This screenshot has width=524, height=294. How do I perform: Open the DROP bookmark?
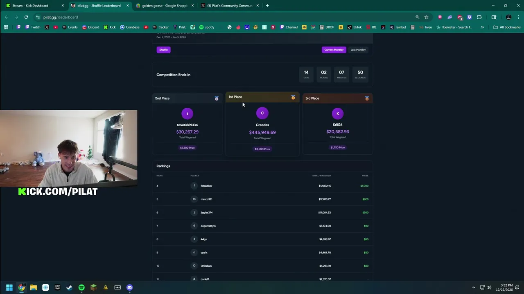(x=327, y=27)
